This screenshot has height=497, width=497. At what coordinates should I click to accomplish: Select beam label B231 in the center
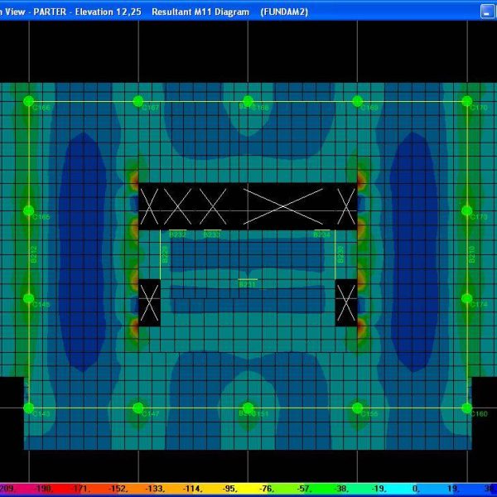(x=248, y=284)
